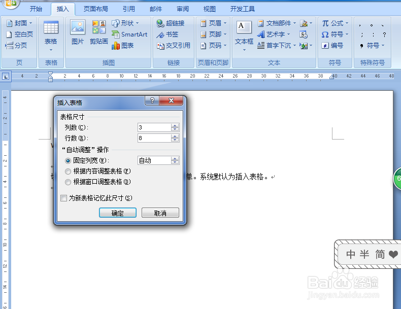Click the rows (行数) input field
The image size is (401, 309).
[x=154, y=138]
